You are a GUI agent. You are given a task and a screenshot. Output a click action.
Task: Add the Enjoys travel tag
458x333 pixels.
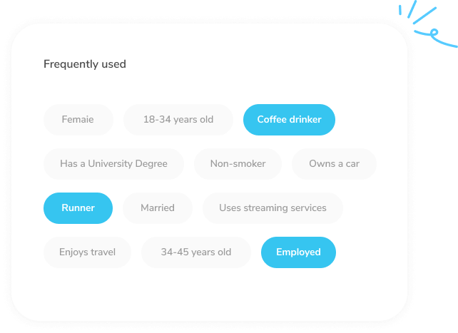87,252
